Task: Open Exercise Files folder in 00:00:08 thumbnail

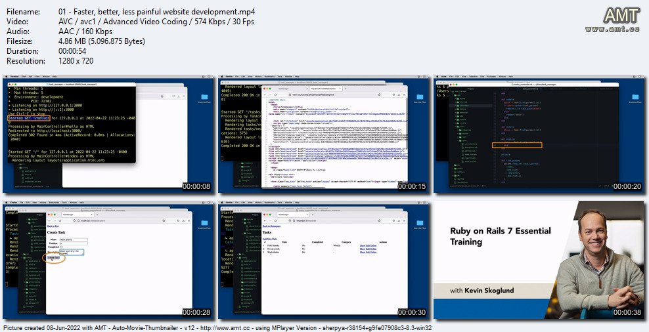Action: 204,98
